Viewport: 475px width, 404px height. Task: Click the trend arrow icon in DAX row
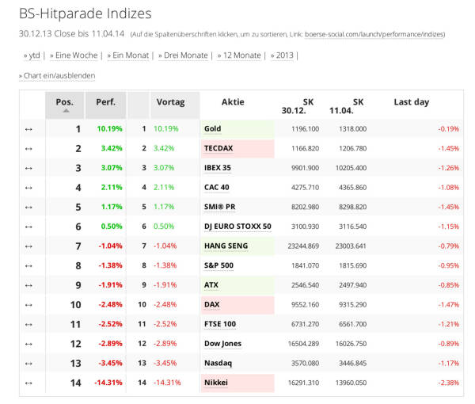click(x=28, y=304)
